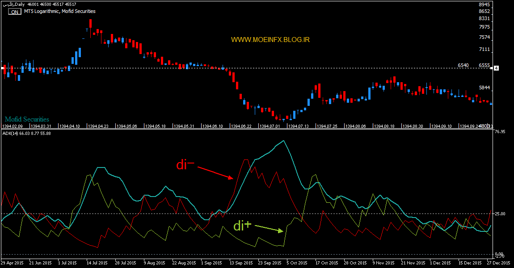Viewport: 514px width, 268px height.
Task: Click the 76.95 ADX scale value
Action: tap(500, 132)
